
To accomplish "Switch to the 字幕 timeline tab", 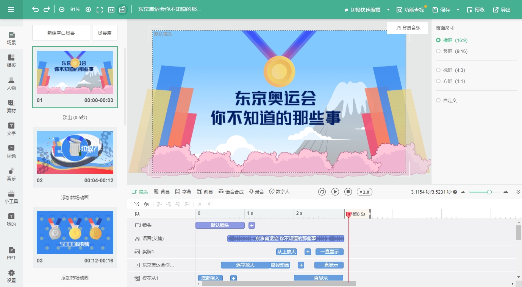I will pyautogui.click(x=183, y=192).
